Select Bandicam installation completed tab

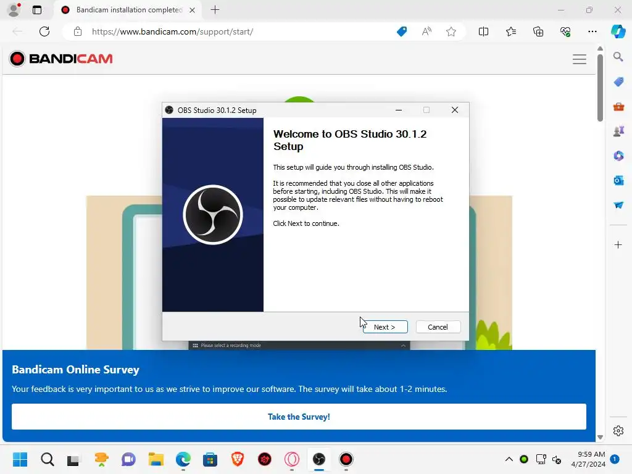128,10
